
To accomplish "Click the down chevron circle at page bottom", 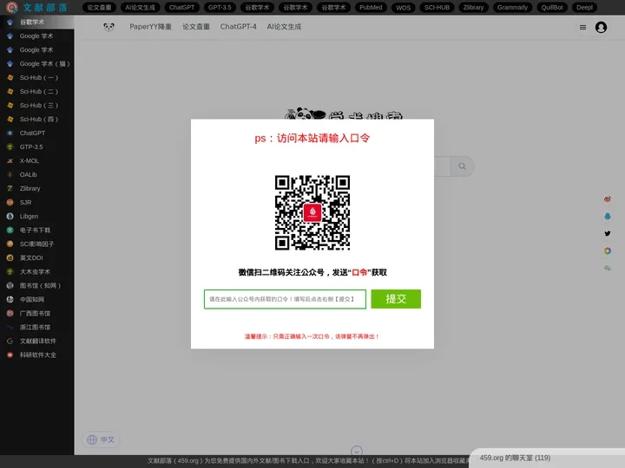I will pos(357,451).
